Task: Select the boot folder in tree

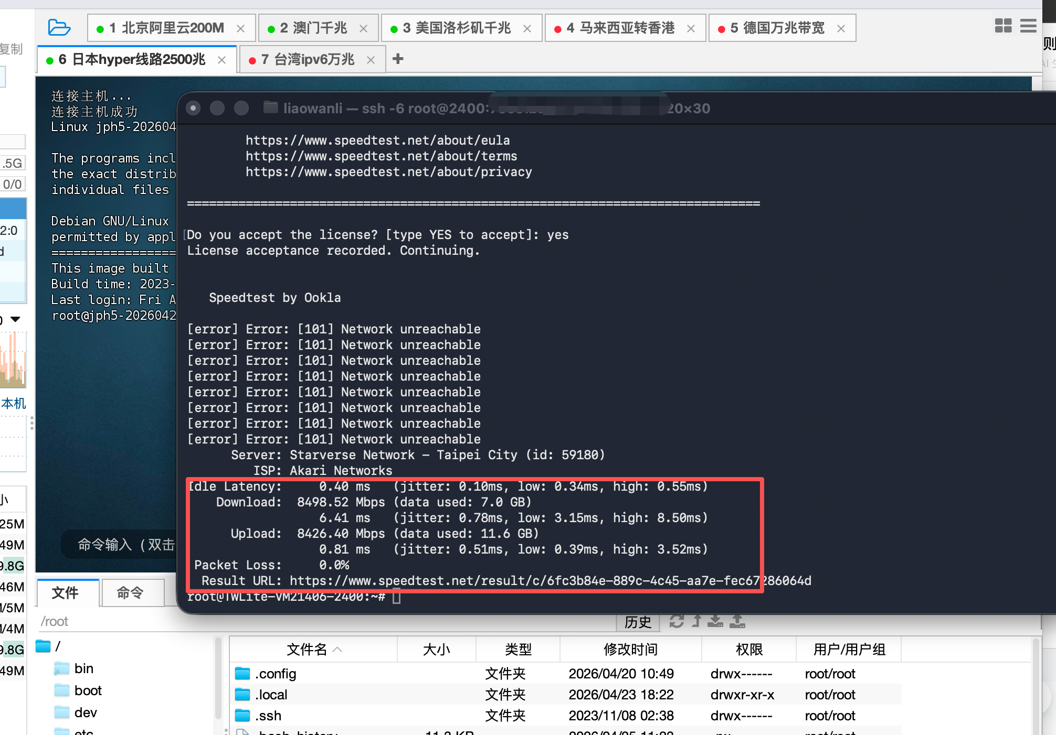Action: pyautogui.click(x=78, y=690)
